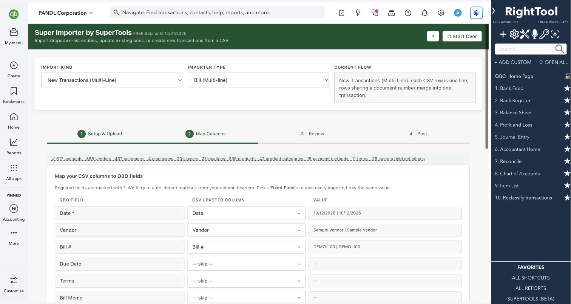
Task: Click the question mark help button beside Start Over
Action: point(433,36)
